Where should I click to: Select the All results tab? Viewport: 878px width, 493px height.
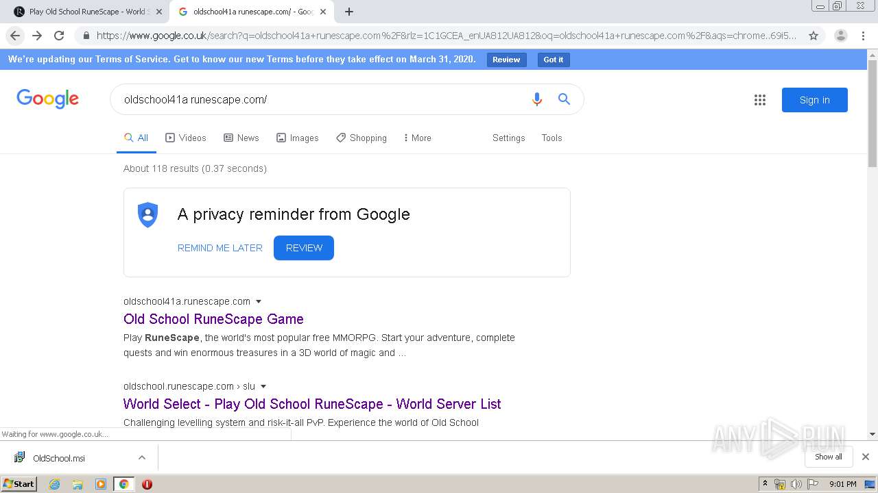(x=136, y=138)
